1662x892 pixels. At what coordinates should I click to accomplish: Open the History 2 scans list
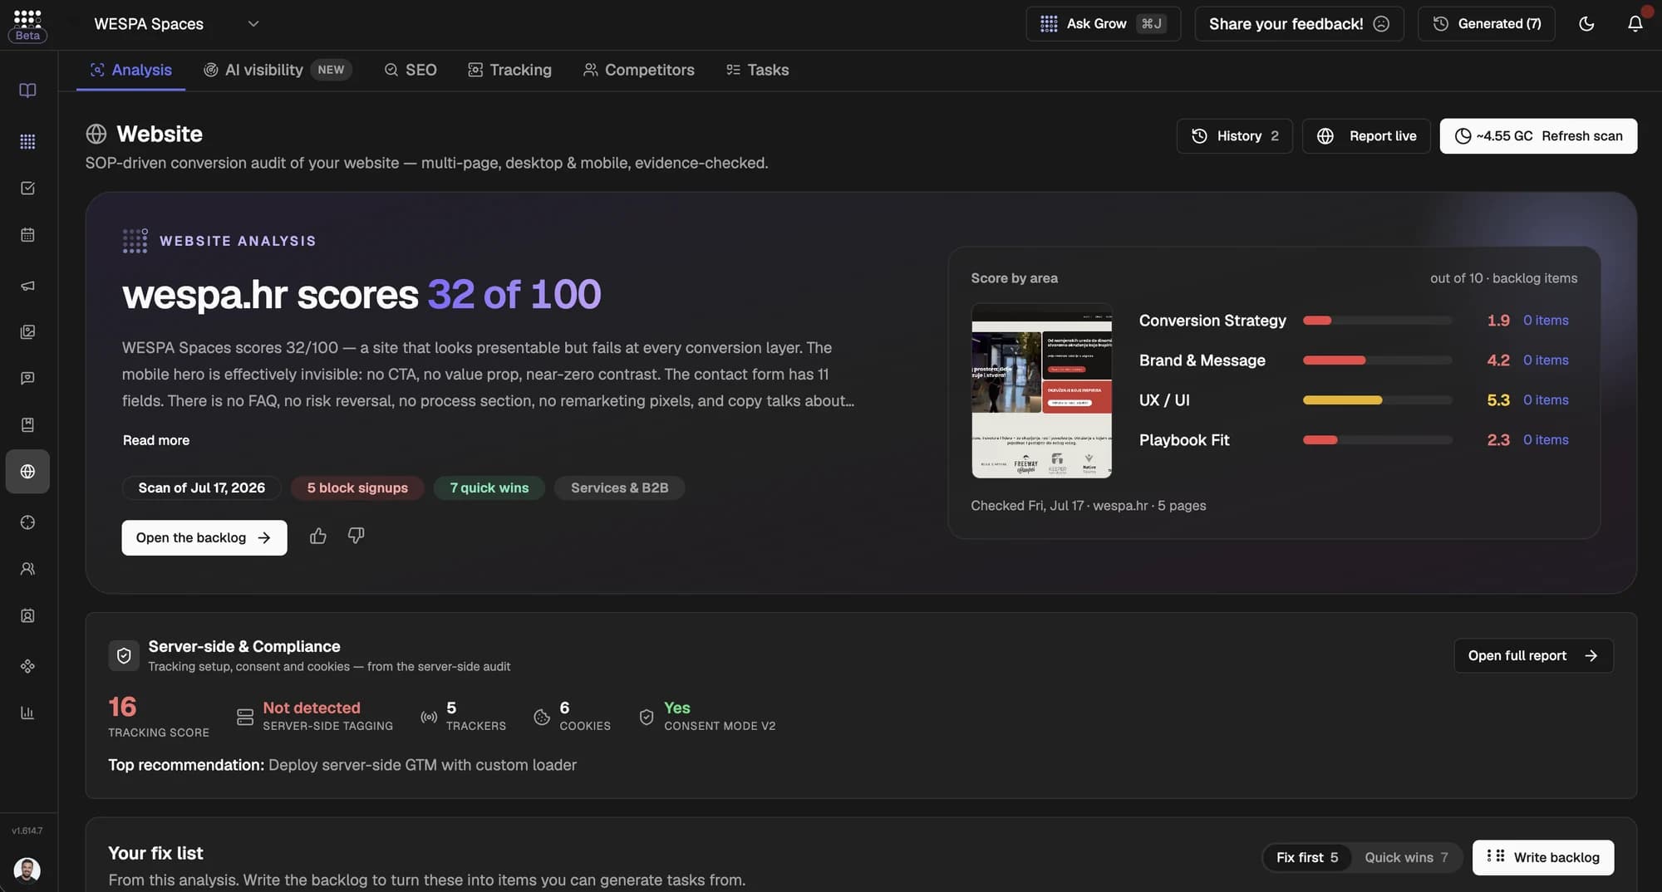point(1234,136)
